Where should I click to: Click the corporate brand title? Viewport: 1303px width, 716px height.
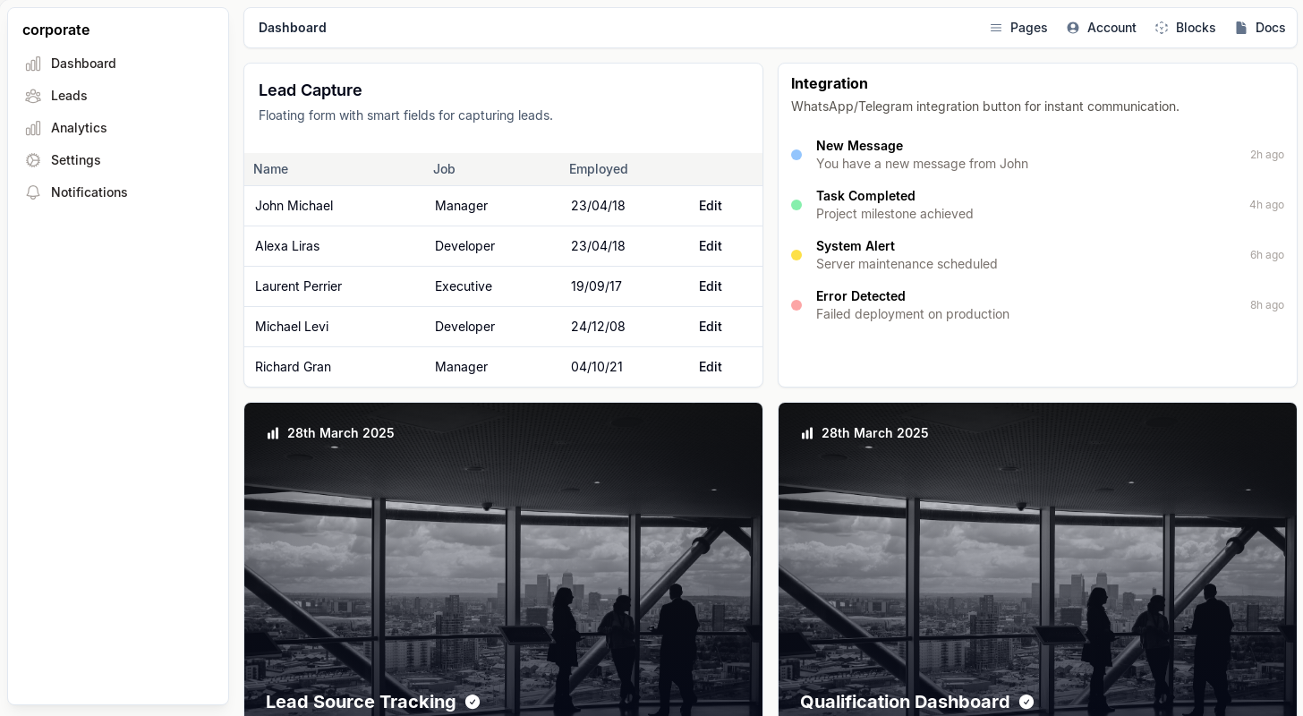coord(55,30)
